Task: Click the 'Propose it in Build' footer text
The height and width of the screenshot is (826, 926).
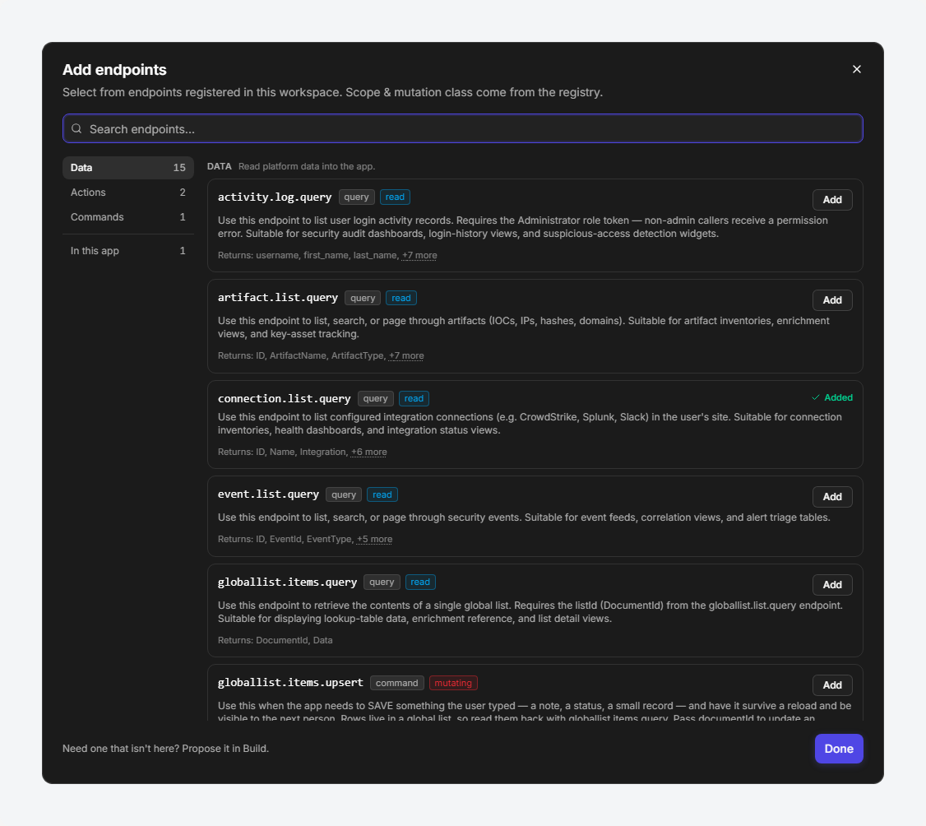Action: click(x=225, y=749)
